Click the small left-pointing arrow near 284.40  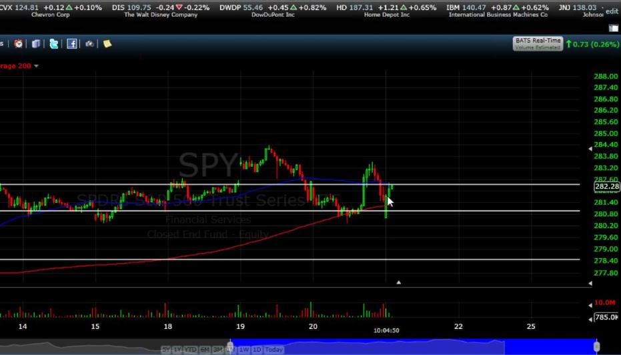pos(590,149)
